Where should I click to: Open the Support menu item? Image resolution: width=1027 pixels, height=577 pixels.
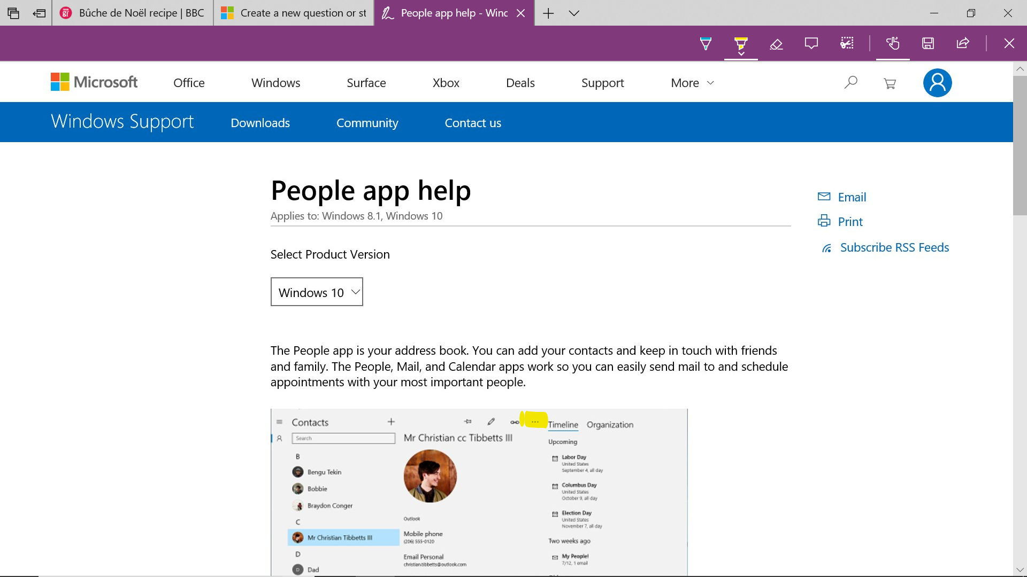pos(602,83)
